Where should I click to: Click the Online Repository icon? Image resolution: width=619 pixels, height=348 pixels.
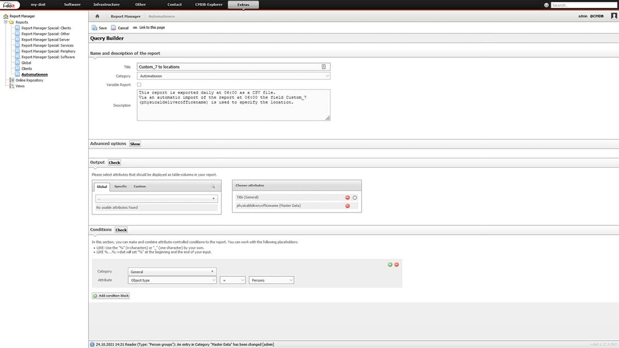12,80
